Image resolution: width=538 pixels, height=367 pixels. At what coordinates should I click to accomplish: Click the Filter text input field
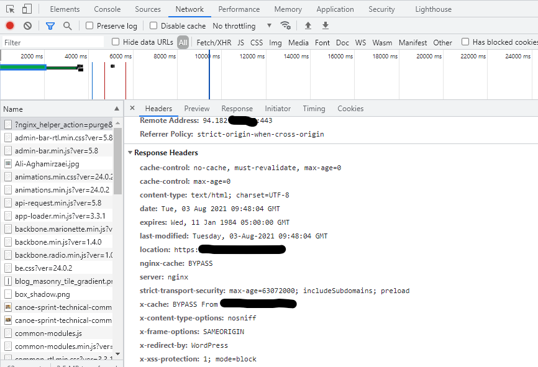(53, 43)
